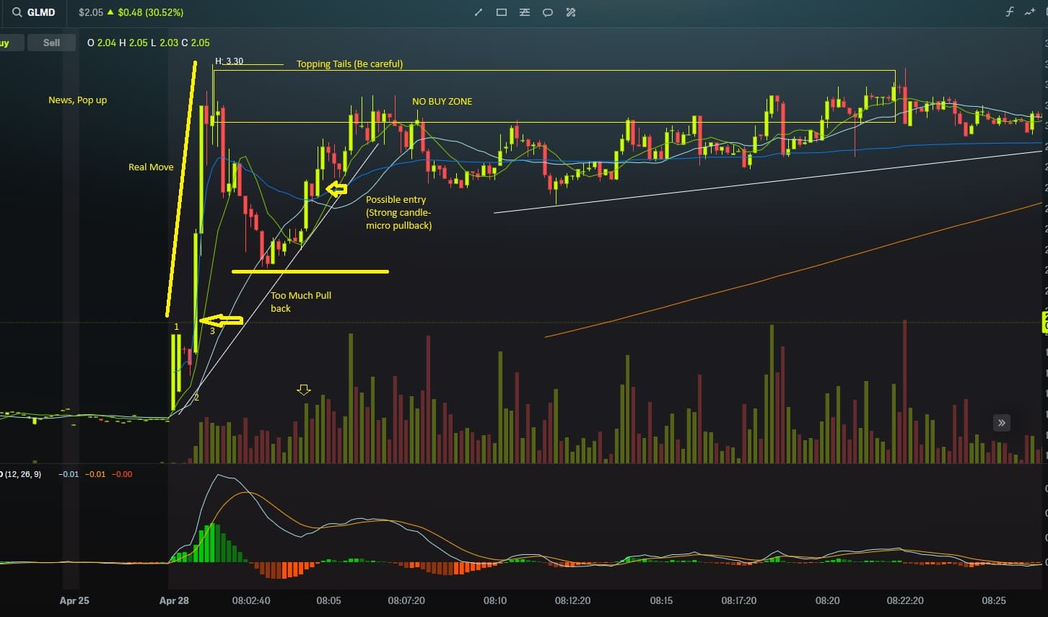Image resolution: width=1048 pixels, height=617 pixels.
Task: Select the trend line drawing tool
Action: [x=478, y=12]
